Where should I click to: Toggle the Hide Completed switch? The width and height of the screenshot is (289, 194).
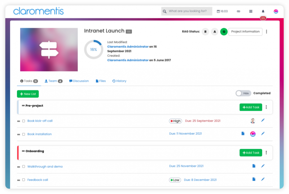point(243,93)
